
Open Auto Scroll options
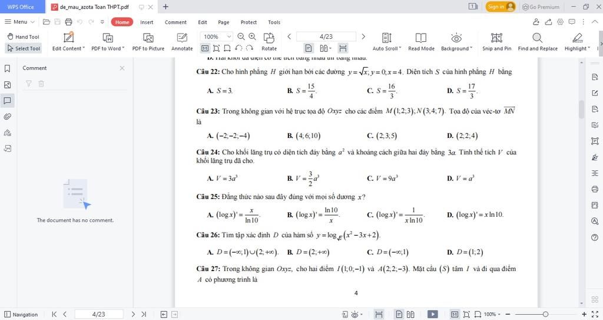coord(387,42)
